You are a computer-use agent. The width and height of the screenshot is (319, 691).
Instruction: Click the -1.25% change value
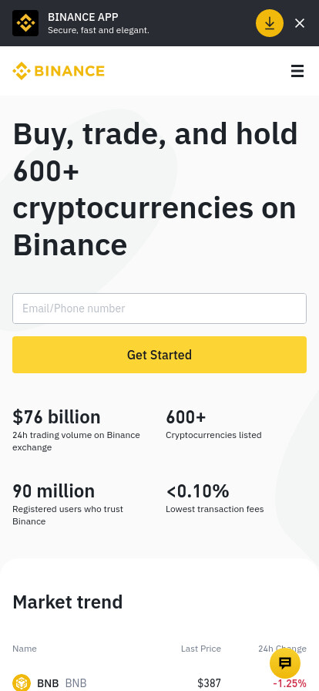pyautogui.click(x=290, y=683)
